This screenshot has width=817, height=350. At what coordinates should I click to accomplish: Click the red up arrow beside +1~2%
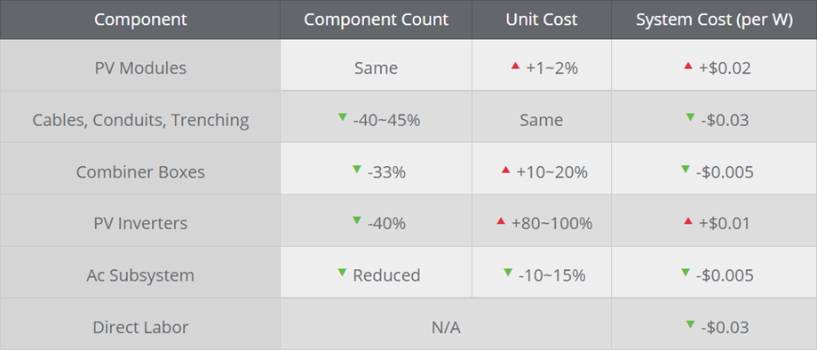(515, 66)
